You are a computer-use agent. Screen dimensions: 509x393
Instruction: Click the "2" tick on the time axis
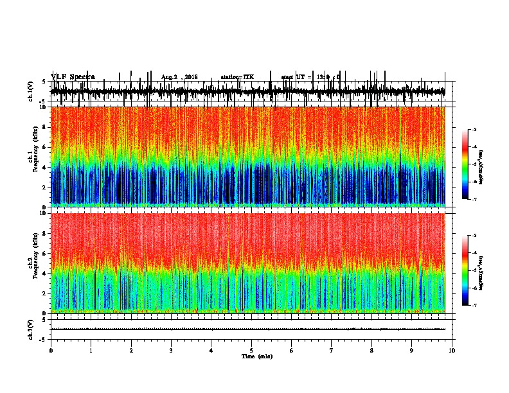(131, 351)
